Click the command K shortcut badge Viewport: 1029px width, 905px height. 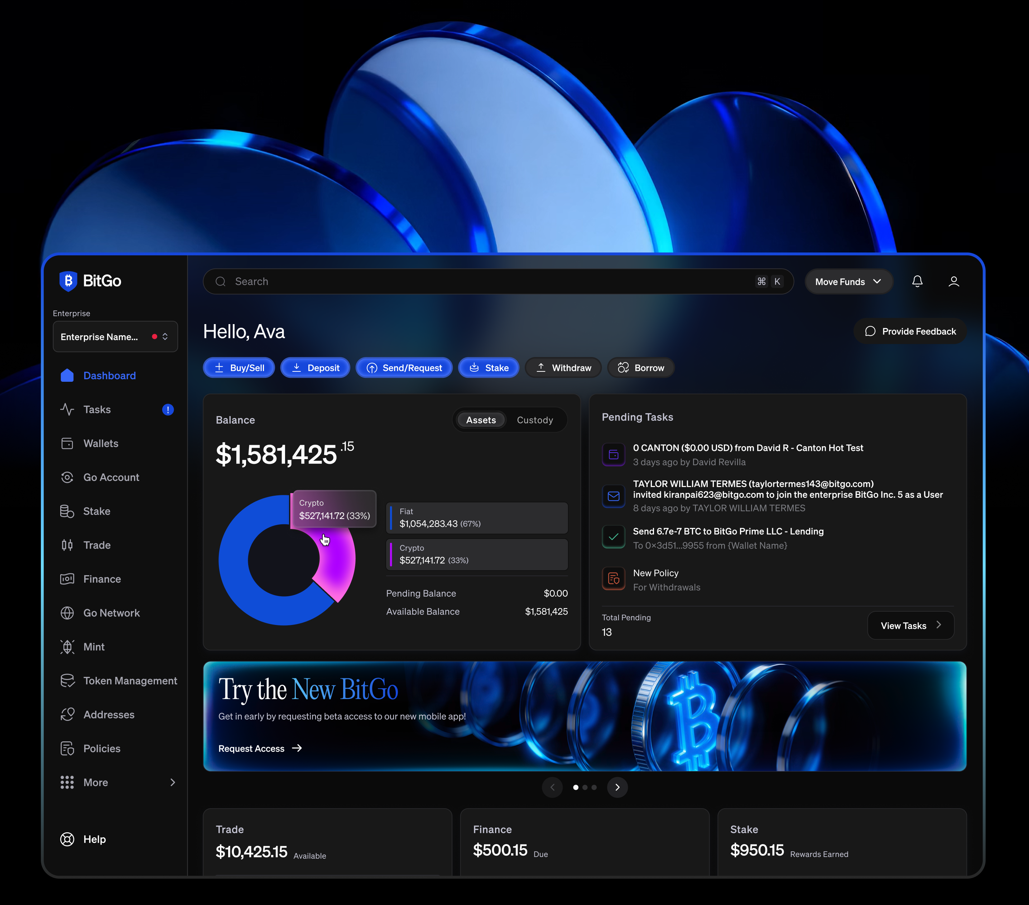coord(769,281)
